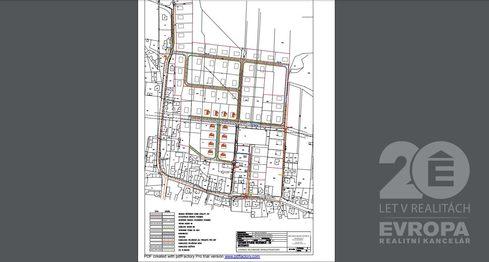Select the OCHRANNÉ PÁSMO VN 35kV legend label

[190, 230]
